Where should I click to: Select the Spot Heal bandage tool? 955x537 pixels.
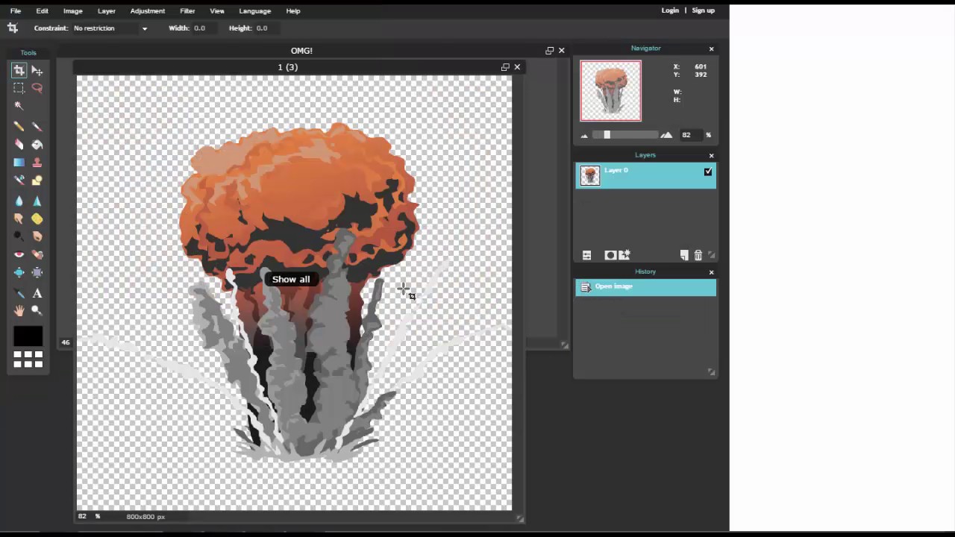click(37, 255)
